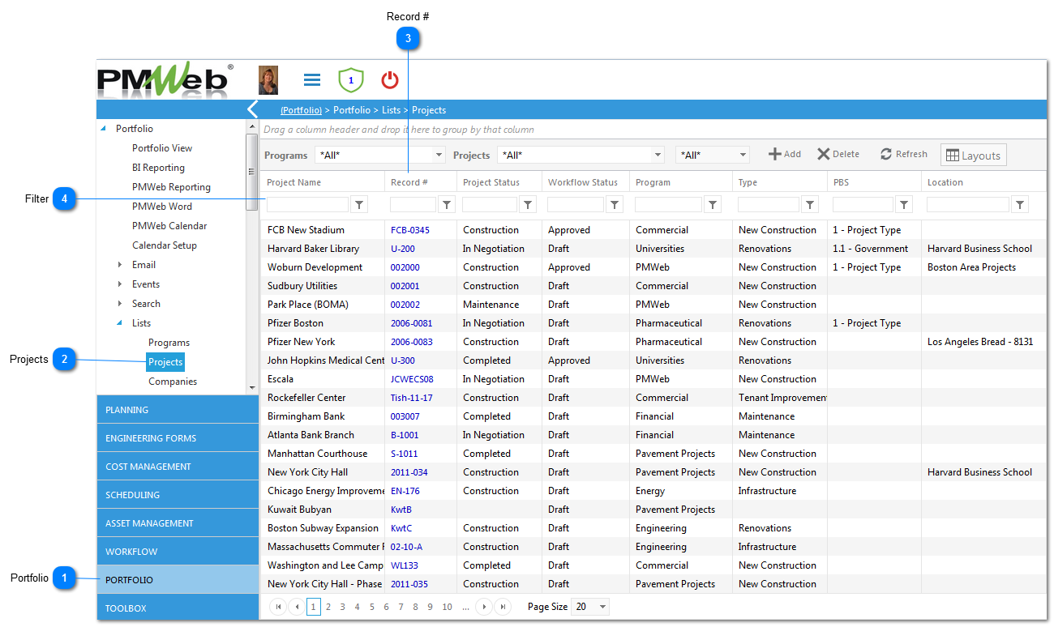
Task: Click the shield notification icon
Action: point(351,80)
